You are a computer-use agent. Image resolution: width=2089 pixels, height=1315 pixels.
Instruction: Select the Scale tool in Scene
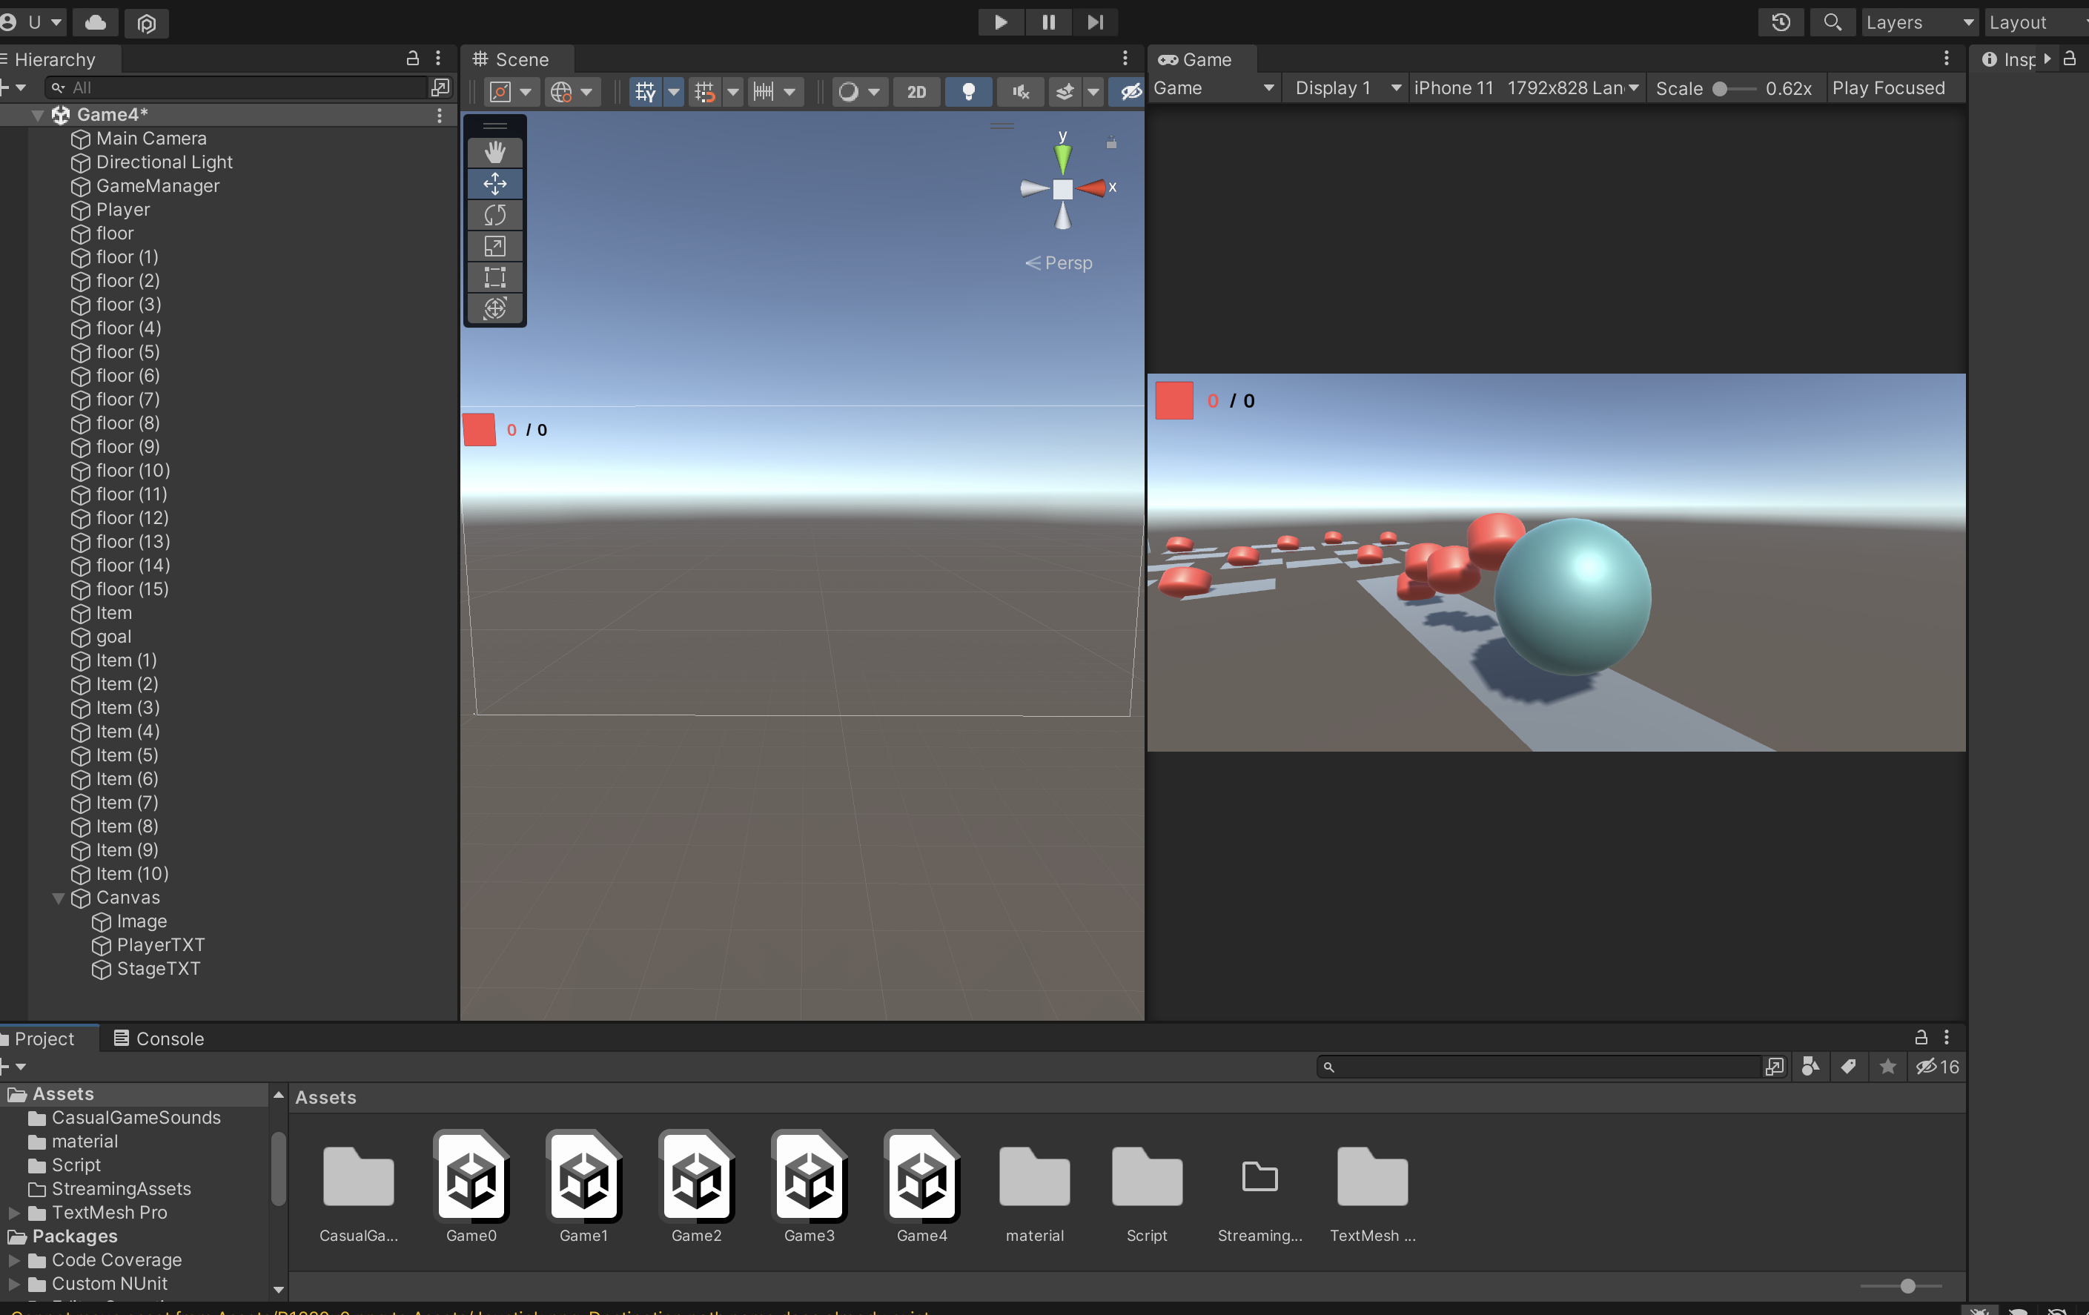494,246
